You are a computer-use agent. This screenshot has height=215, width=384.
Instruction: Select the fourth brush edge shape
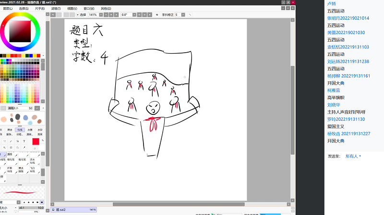pyautogui.click(x=37, y=202)
